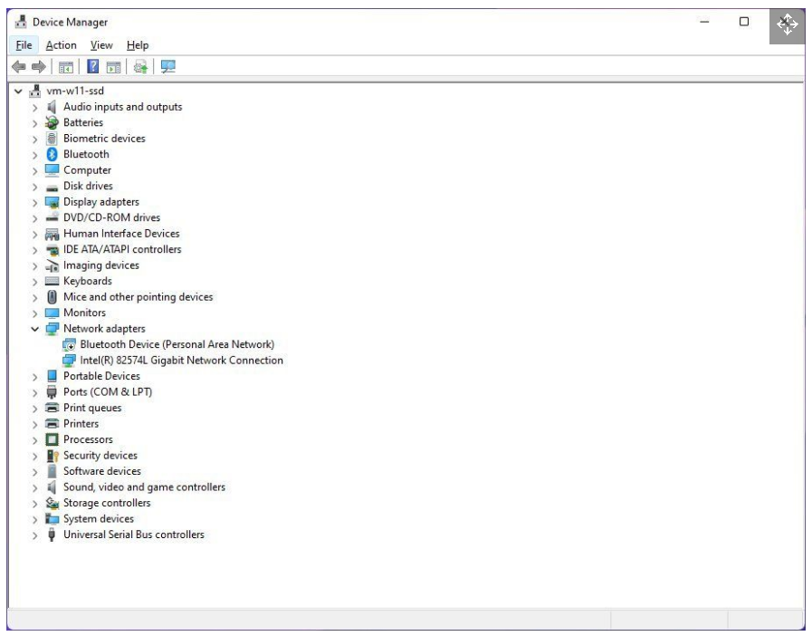This screenshot has height=636, width=812.
Task: Click the Imaging devices icon
Action: pyautogui.click(x=52, y=265)
